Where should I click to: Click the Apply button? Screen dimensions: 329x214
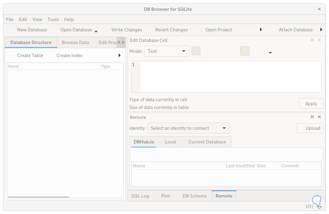point(311,104)
